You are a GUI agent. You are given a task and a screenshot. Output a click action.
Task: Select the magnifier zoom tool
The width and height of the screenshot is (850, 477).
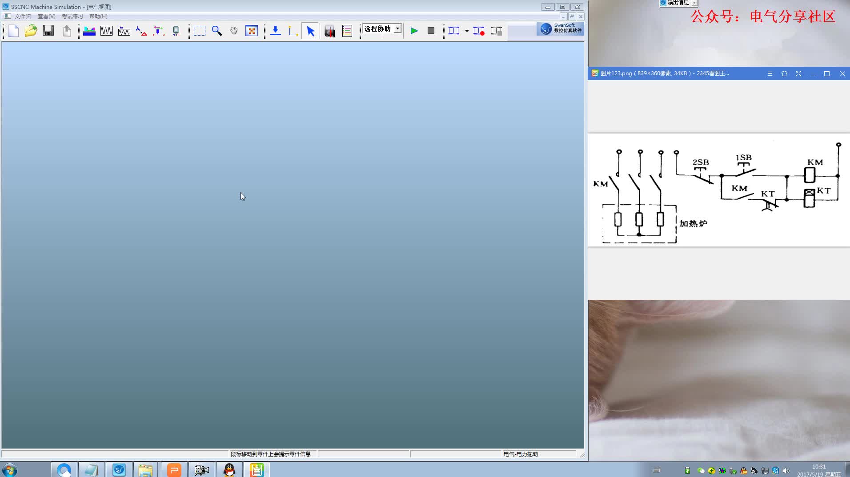[x=217, y=31]
